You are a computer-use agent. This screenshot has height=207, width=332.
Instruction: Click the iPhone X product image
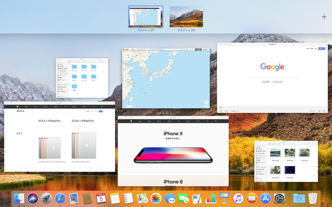tap(173, 155)
